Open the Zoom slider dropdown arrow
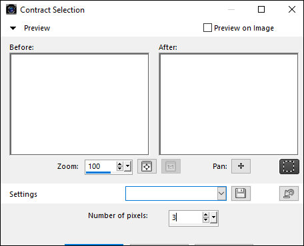Screen dimensions: 304x246 (x=127, y=166)
